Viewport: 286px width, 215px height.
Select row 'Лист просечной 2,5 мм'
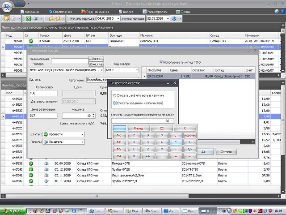[x=140, y=175]
